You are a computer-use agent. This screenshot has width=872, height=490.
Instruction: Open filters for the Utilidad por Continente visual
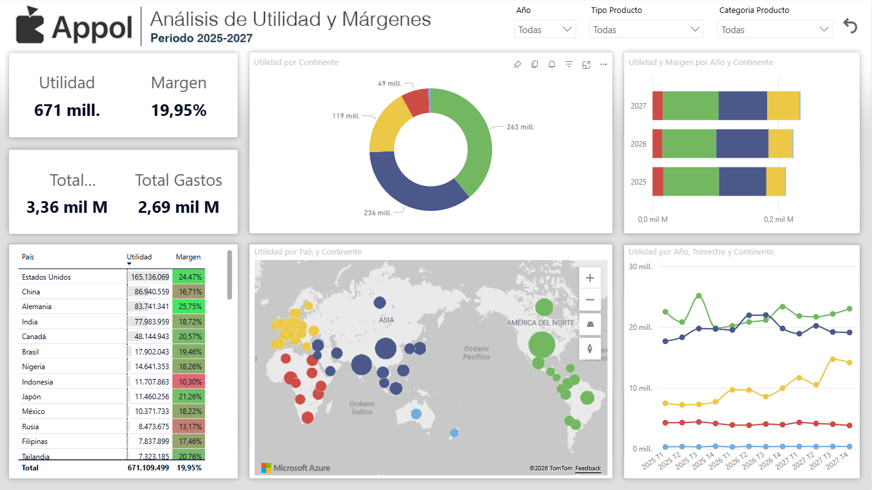569,64
